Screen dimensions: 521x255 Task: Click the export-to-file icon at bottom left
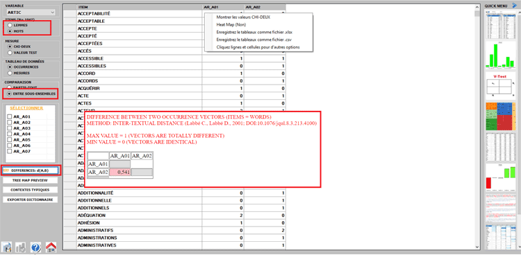pyautogui.click(x=7, y=247)
